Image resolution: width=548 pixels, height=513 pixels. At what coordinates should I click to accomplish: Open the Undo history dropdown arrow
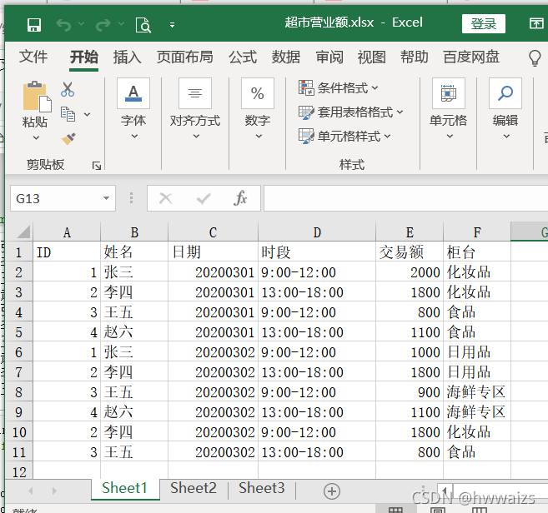(x=81, y=23)
